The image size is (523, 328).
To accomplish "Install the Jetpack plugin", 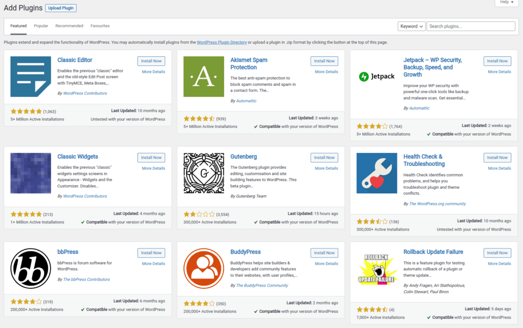I will 497,61.
